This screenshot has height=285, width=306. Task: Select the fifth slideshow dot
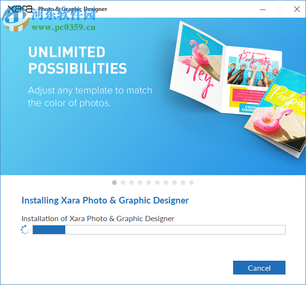pos(149,183)
